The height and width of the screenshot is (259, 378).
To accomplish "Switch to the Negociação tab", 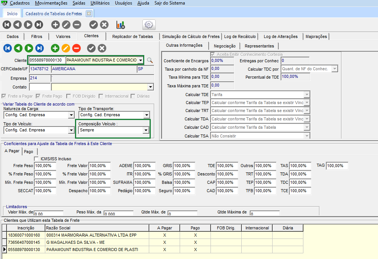I will click(225, 46).
